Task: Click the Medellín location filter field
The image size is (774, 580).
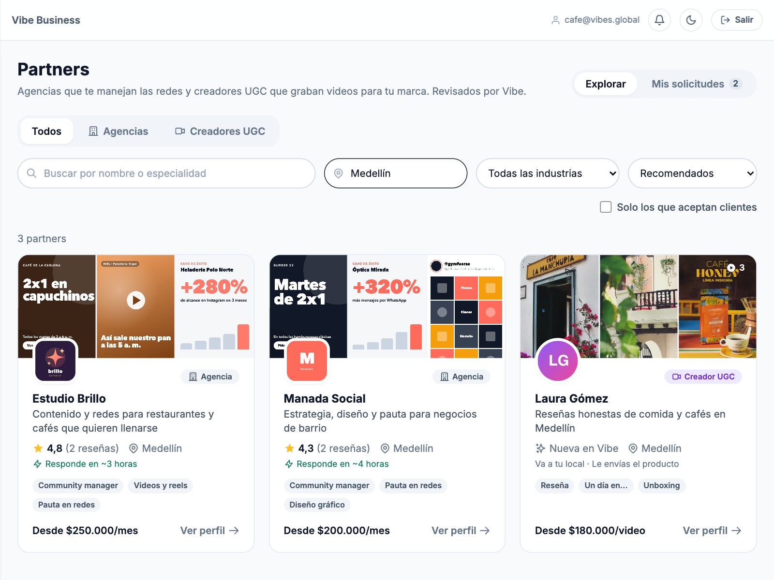Action: (396, 174)
